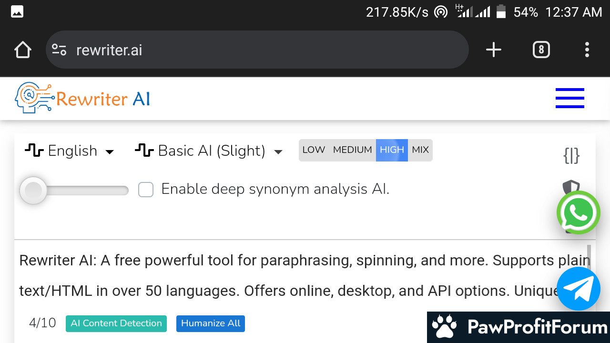This screenshot has height=343, width=610.
Task: Click the slider handle next to checkbox
Action: coord(33,191)
